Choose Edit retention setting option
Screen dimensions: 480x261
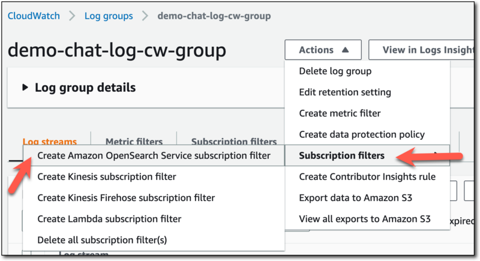pyautogui.click(x=345, y=92)
